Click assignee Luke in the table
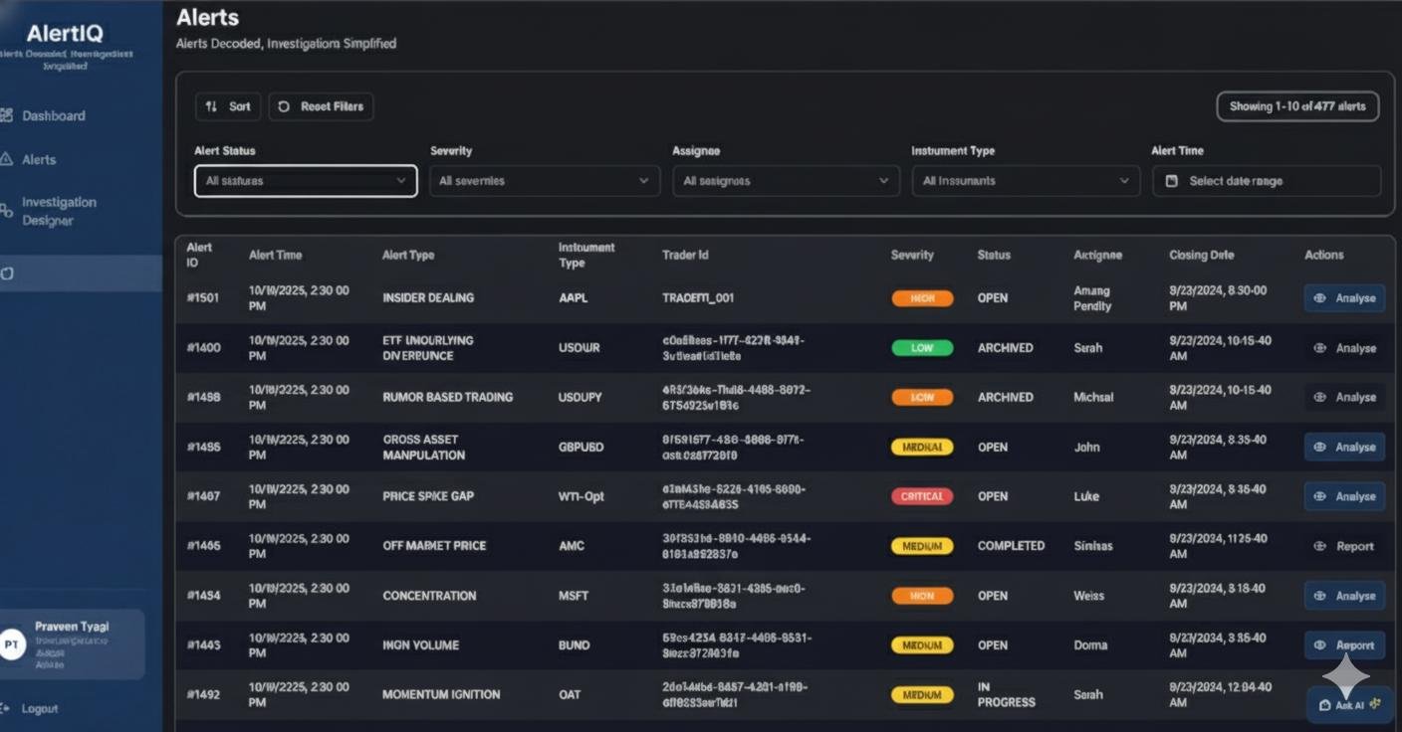Screen dimensions: 1402x732 point(1086,496)
